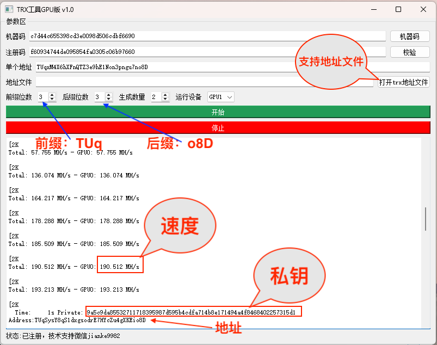Image resolution: width=437 pixels, height=345 pixels.
Task: Open trx address file via 打开trx地址文件
Action: (404, 82)
